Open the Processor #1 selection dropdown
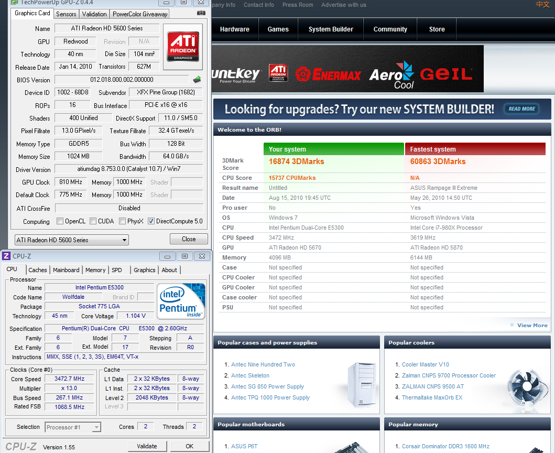Viewport: 555px width, 453px height. [x=73, y=427]
